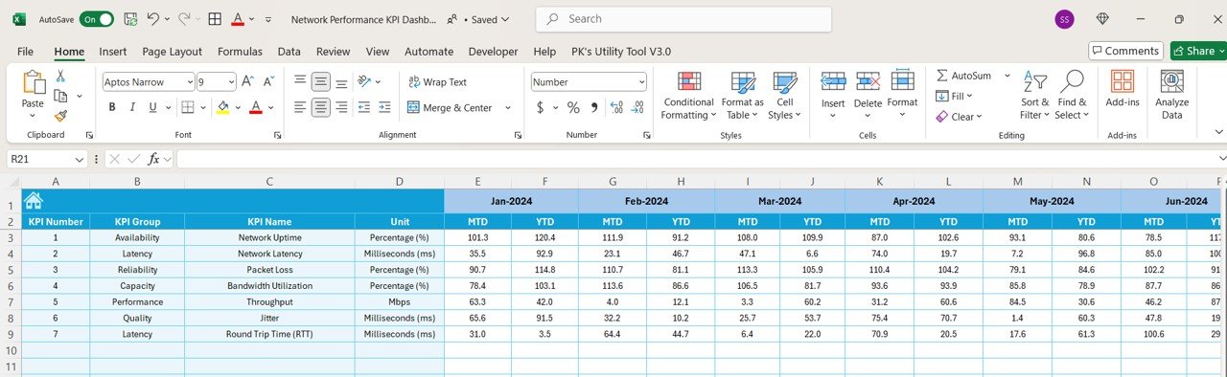This screenshot has width=1227, height=377.
Task: Open the Comments pane button
Action: point(1125,51)
